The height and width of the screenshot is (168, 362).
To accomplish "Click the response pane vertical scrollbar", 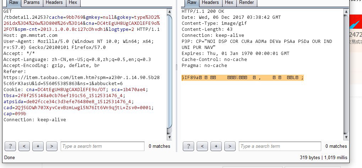I will (347, 71).
